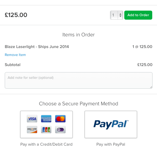Click the Discover card icon
Screen dimensions: 157x156
click(x=32, y=129)
